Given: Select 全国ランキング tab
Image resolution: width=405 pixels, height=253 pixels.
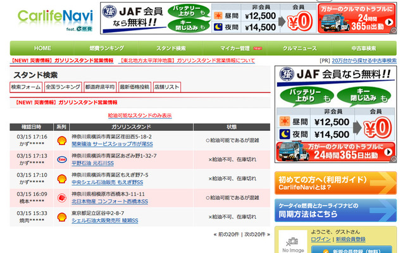Looking at the screenshot, I should coord(63,87).
